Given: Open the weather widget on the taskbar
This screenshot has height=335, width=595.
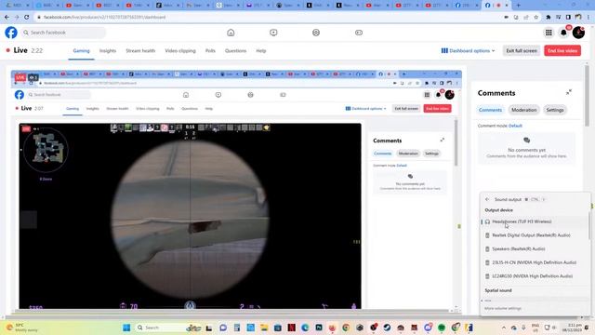Looking at the screenshot, I should click(22, 328).
